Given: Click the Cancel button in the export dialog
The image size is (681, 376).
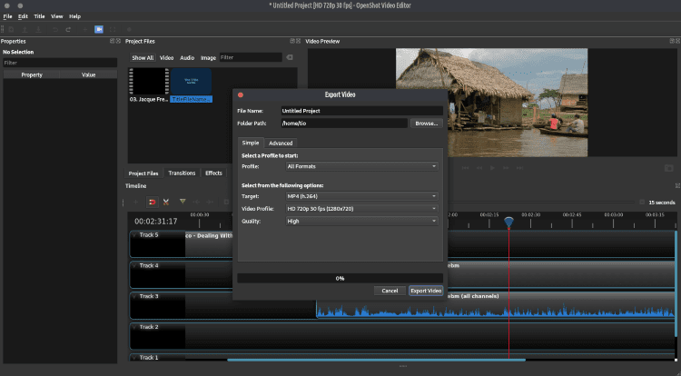Looking at the screenshot, I should pos(390,291).
